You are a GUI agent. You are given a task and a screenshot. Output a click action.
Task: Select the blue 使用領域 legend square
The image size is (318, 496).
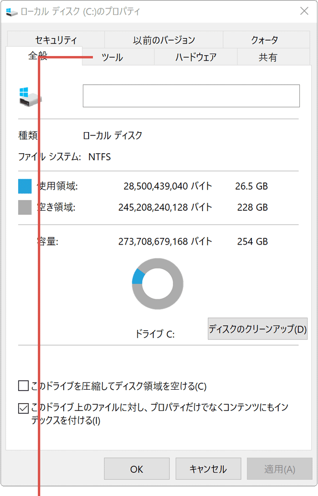(24, 186)
